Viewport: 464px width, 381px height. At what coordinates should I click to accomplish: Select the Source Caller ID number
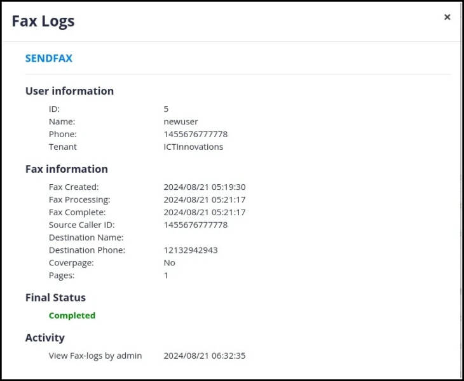point(196,225)
